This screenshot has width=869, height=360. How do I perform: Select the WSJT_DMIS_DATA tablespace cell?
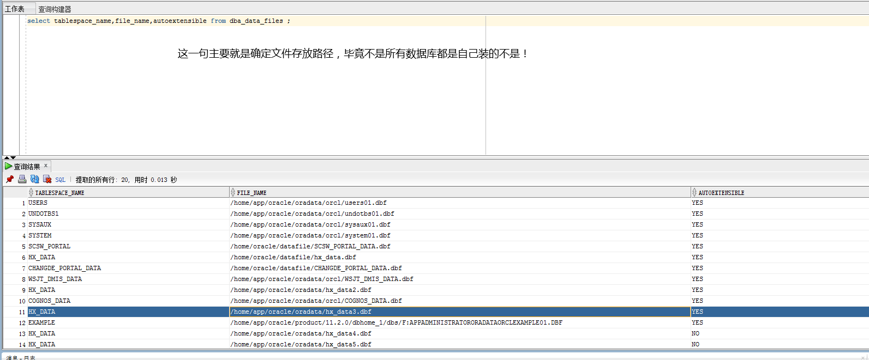(128, 279)
